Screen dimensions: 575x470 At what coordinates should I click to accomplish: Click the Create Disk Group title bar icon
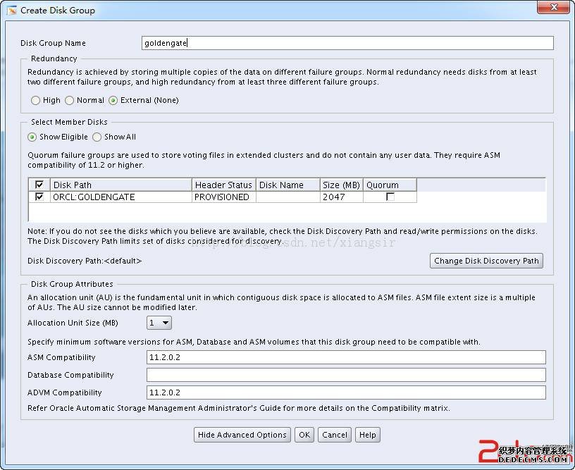(x=12, y=11)
